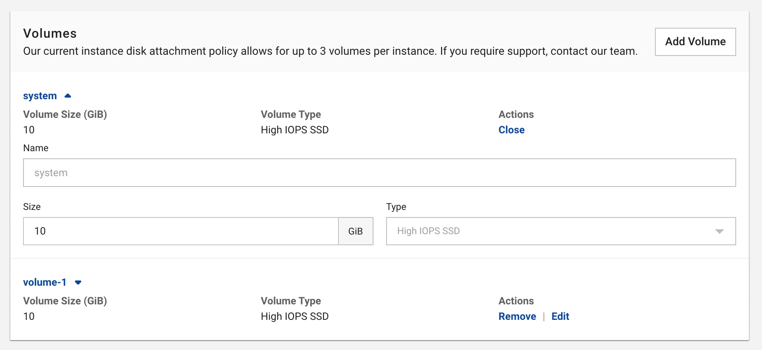Click volume-1's size value 10

coord(29,316)
